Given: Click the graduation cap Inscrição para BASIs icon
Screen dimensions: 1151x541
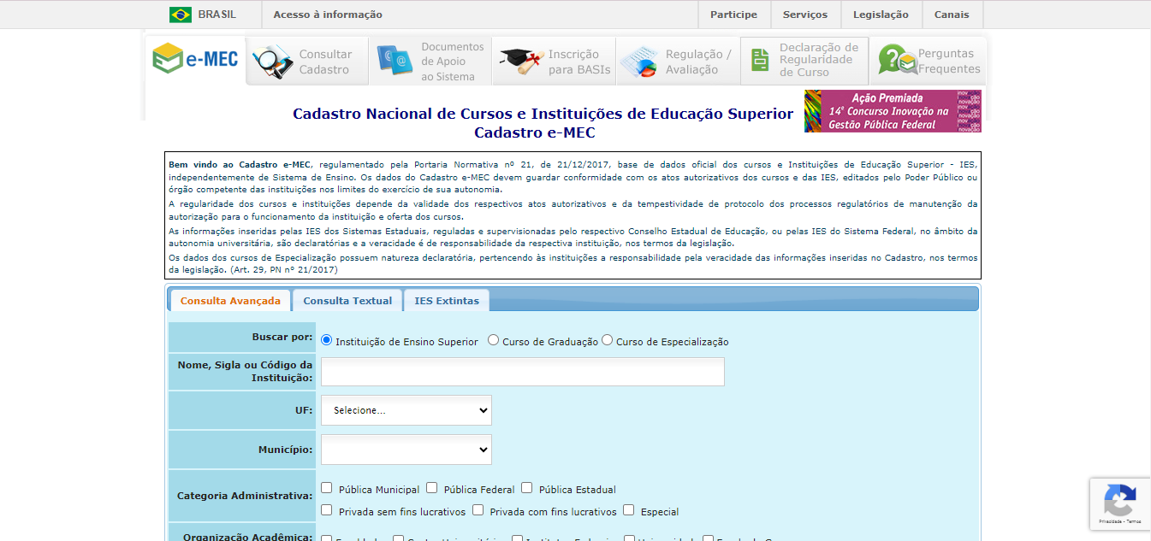Looking at the screenshot, I should [521, 62].
